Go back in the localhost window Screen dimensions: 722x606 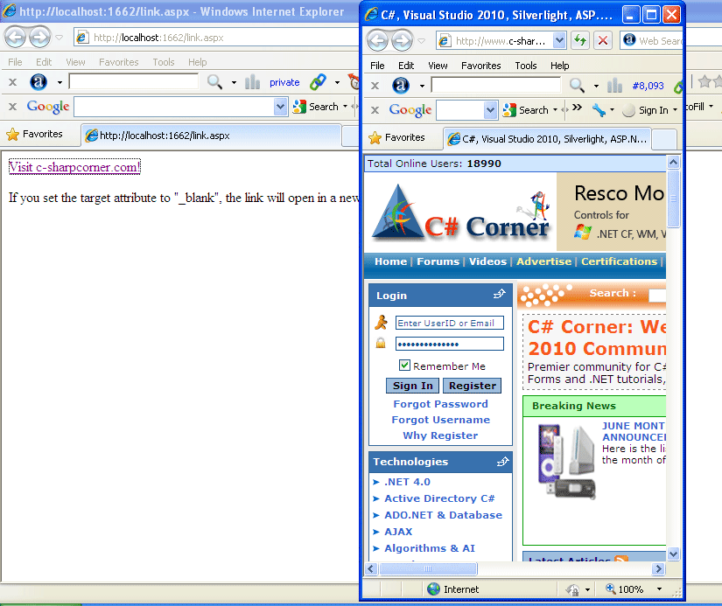click(x=15, y=38)
